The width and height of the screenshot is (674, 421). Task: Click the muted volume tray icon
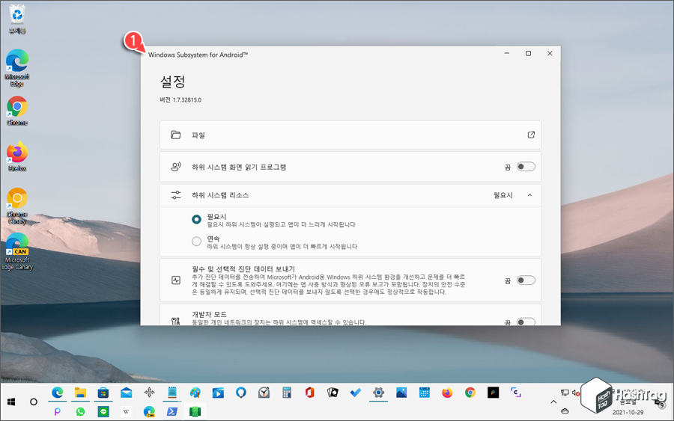coord(576,393)
